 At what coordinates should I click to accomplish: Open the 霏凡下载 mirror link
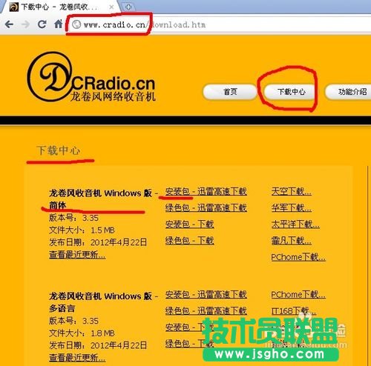[x=291, y=241]
